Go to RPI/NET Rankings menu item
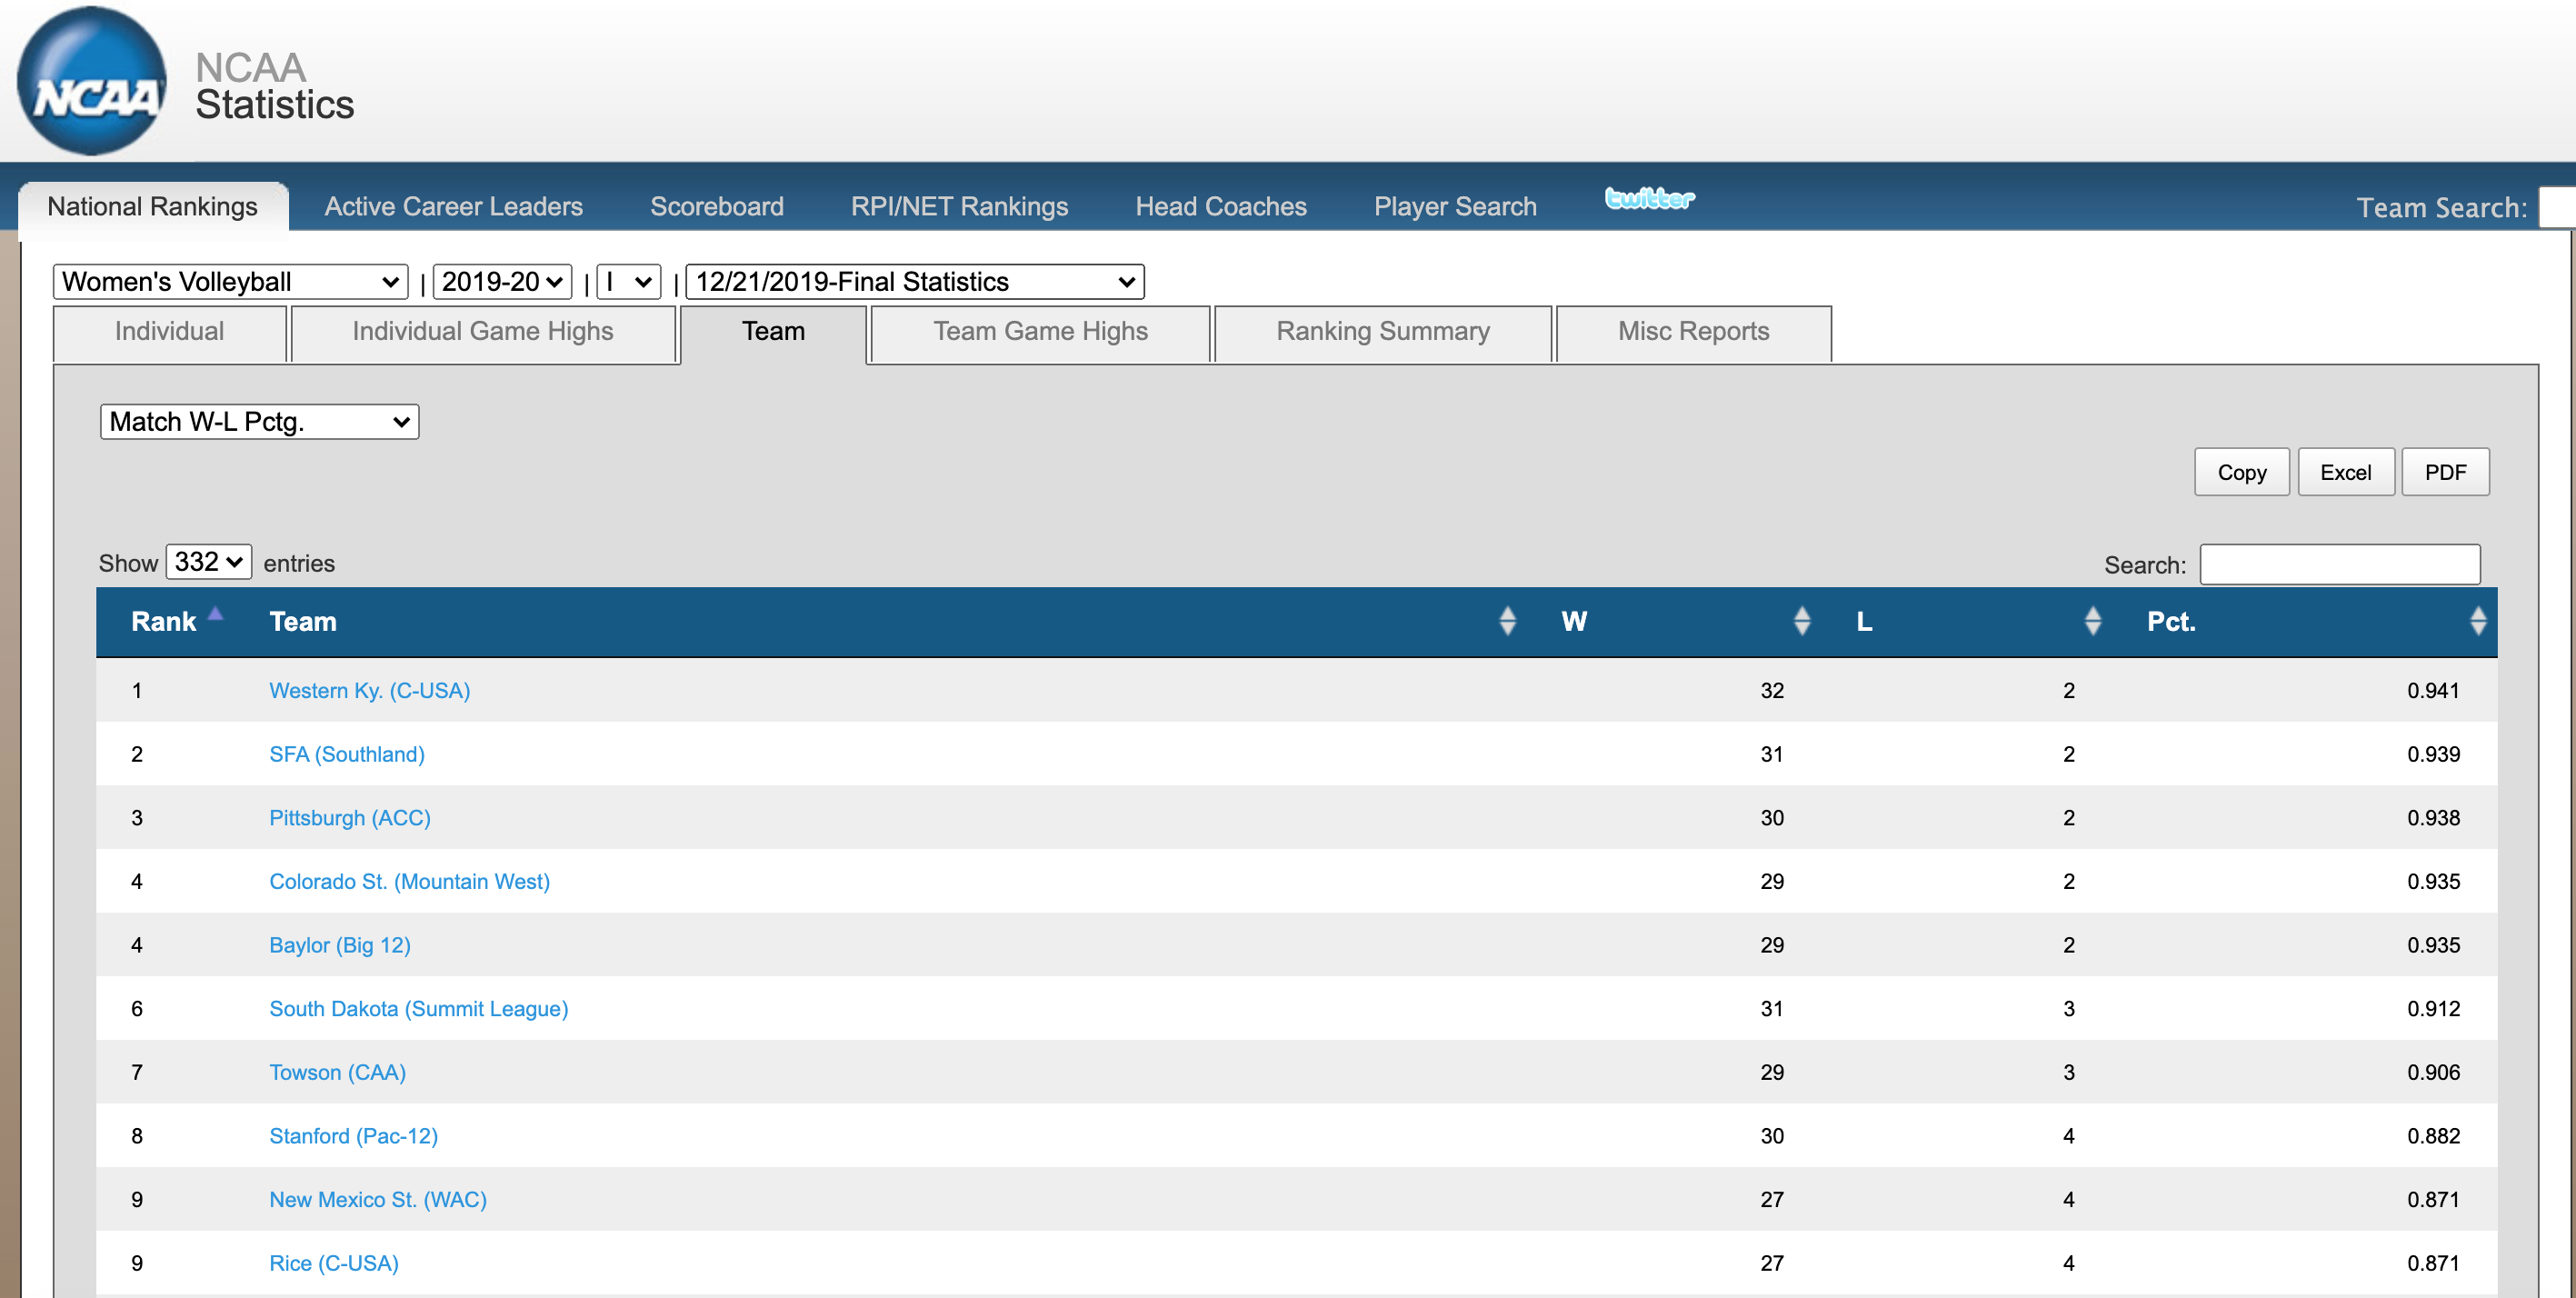2576x1298 pixels. coord(958,206)
